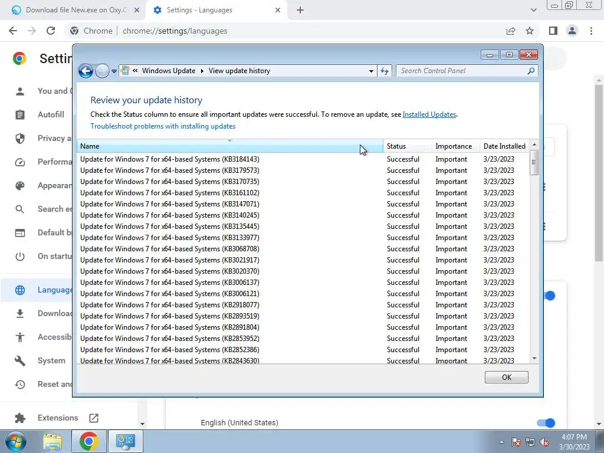Open the Chrome three-dot menu
The width and height of the screenshot is (604, 453).
coord(591,31)
